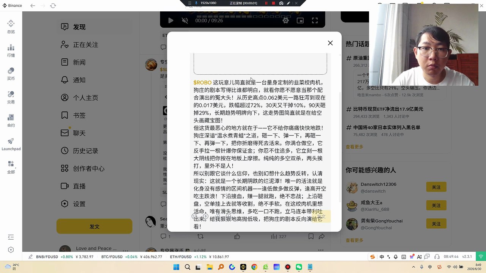Go back with the browser back arrow
Viewport: 486px width, 273px height.
coord(33,6)
